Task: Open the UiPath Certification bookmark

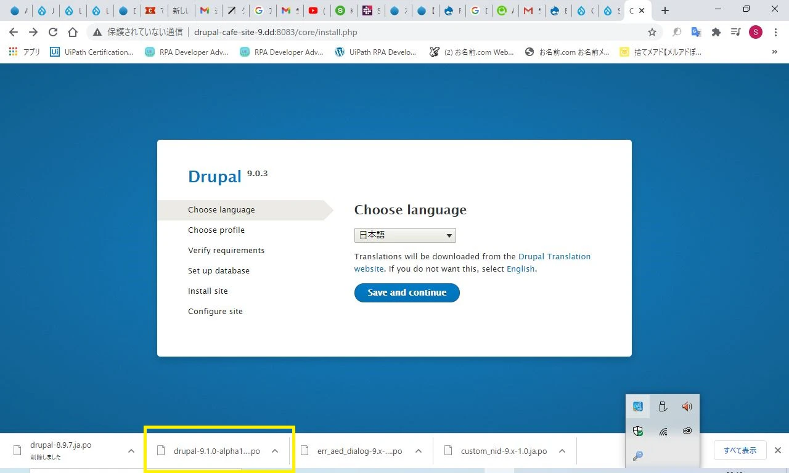Action: pyautogui.click(x=92, y=52)
